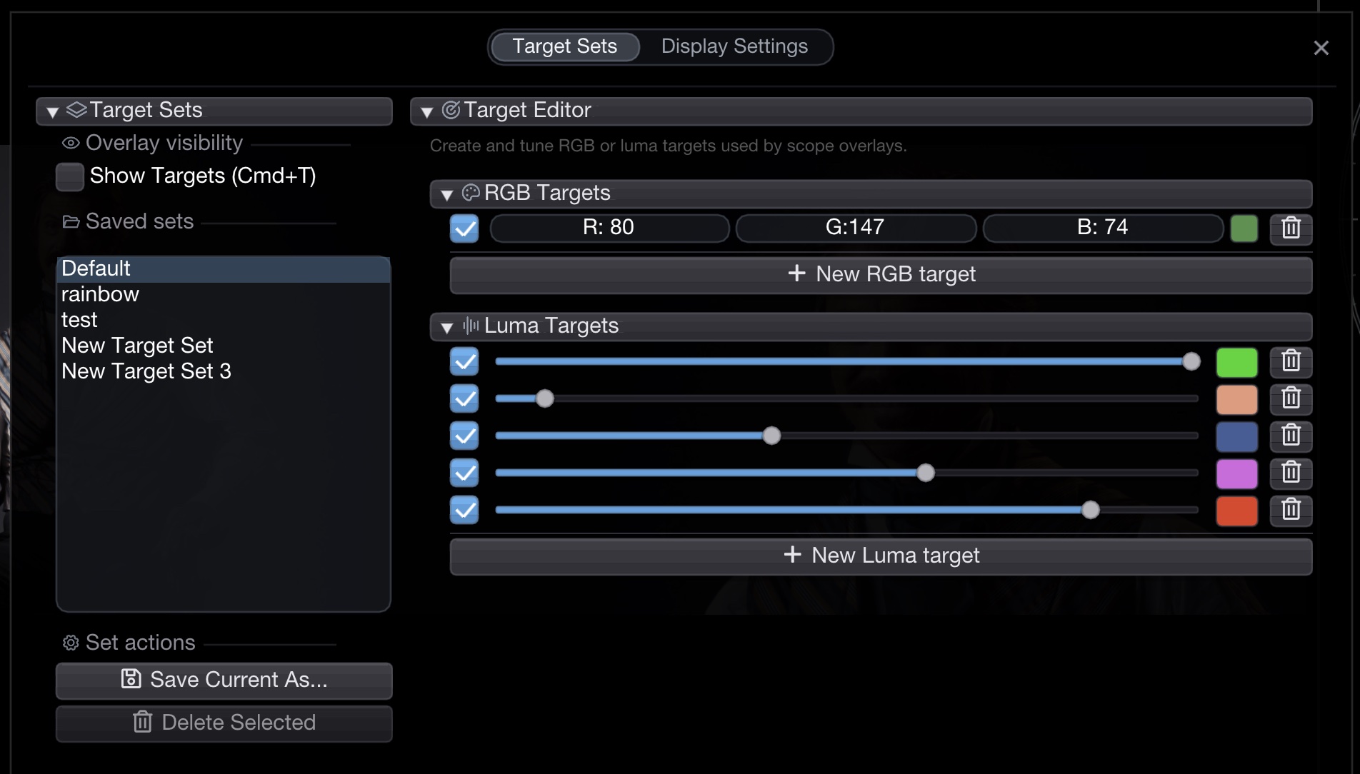Uncheck the RGB target R:80 checkbox
1360x774 pixels.
coord(464,228)
